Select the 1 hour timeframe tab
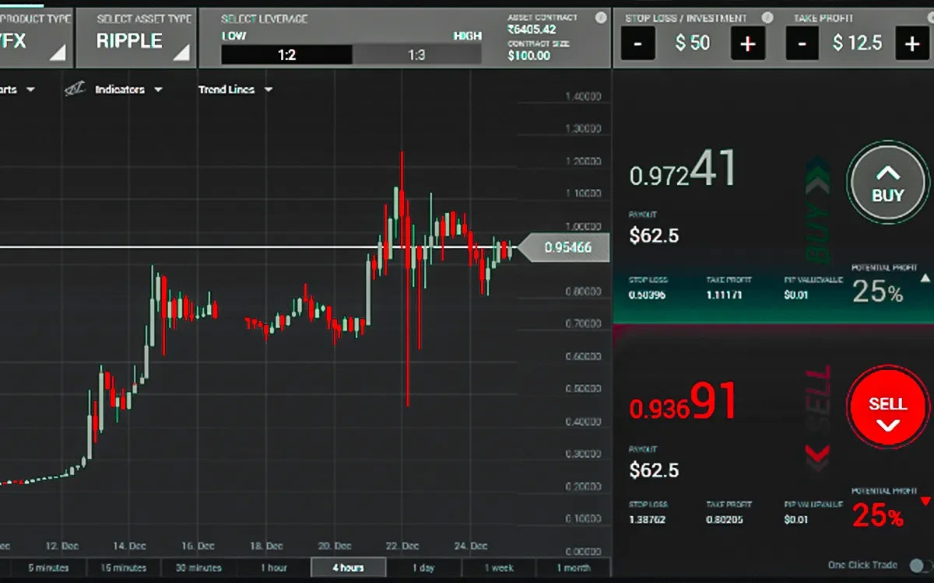The width and height of the screenshot is (934, 583). pyautogui.click(x=273, y=567)
